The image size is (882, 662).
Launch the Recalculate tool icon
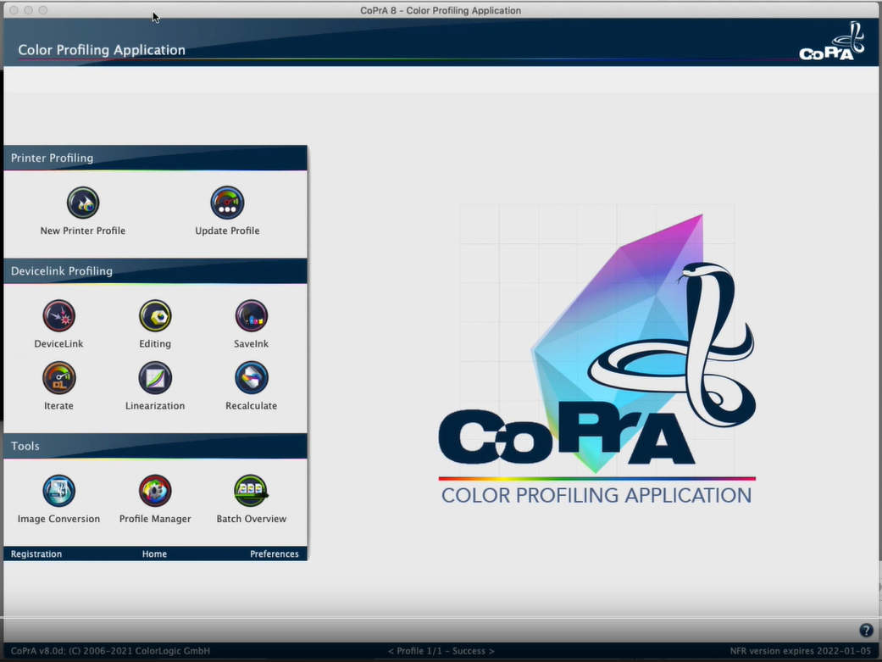pos(252,378)
